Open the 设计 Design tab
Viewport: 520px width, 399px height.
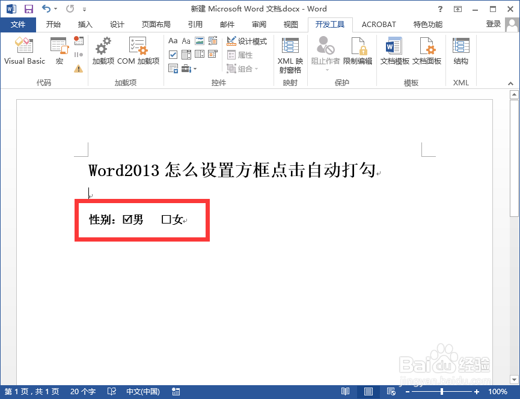point(117,25)
